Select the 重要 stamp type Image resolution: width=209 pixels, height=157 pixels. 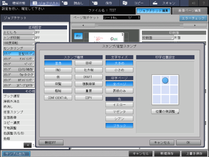click(x=89, y=91)
